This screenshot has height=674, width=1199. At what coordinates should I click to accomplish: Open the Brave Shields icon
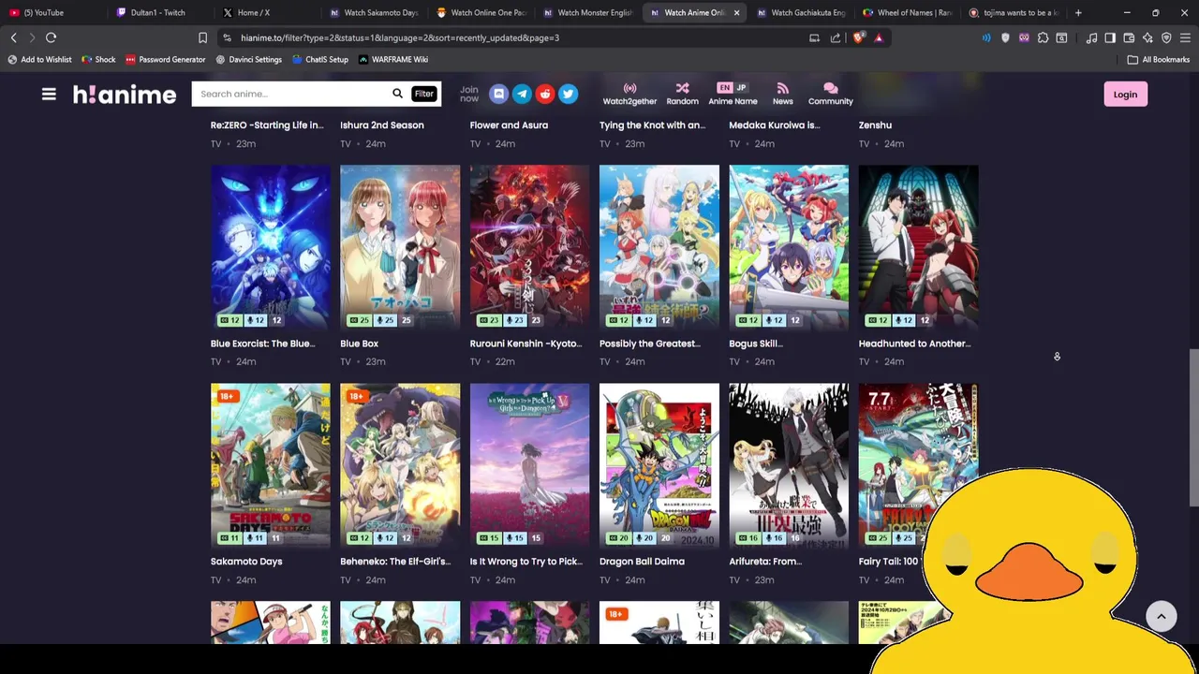click(859, 37)
